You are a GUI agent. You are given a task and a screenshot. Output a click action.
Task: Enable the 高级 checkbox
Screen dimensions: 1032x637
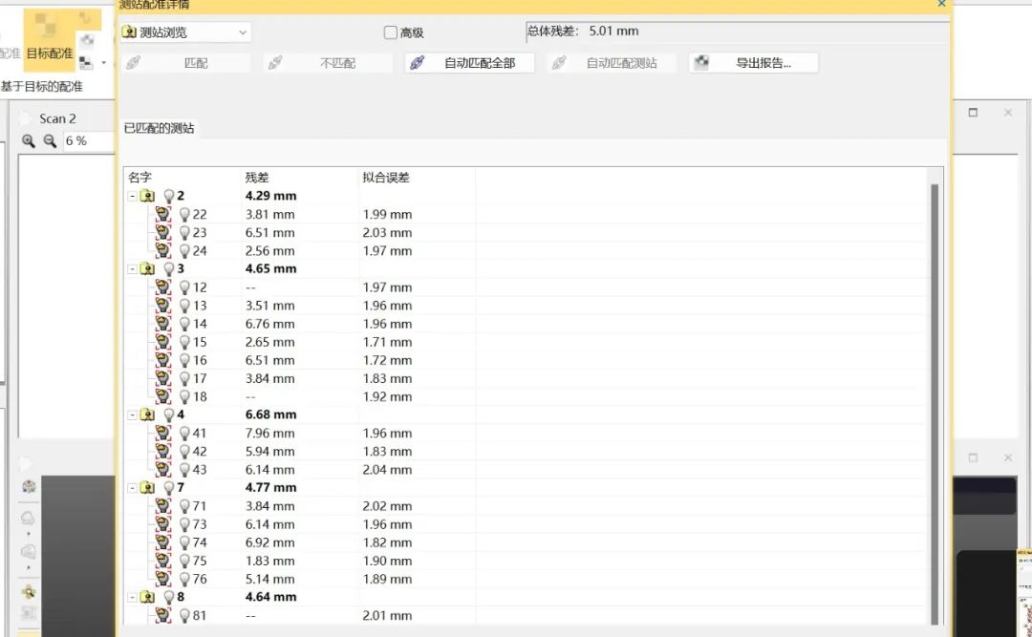coord(390,32)
